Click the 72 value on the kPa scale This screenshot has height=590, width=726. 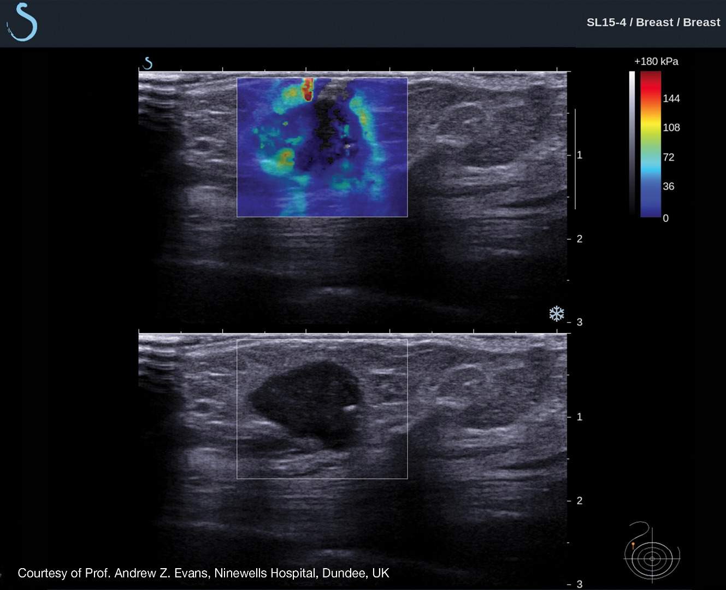[668, 157]
